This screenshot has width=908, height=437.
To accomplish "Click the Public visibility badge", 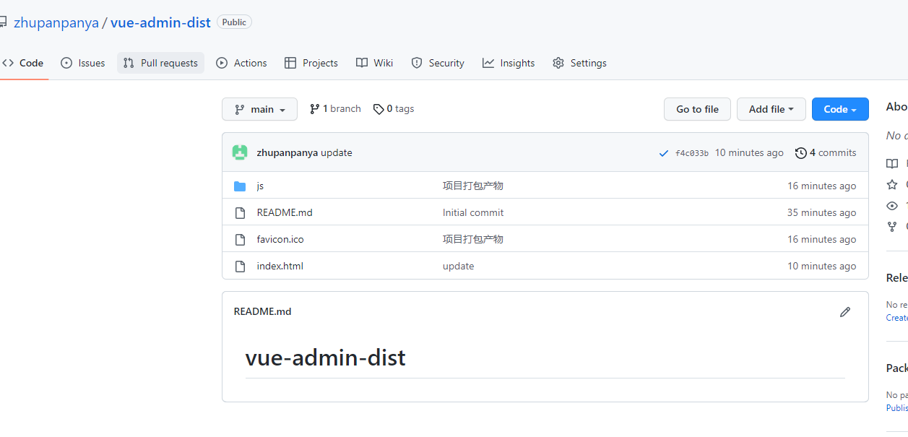I will tap(234, 22).
